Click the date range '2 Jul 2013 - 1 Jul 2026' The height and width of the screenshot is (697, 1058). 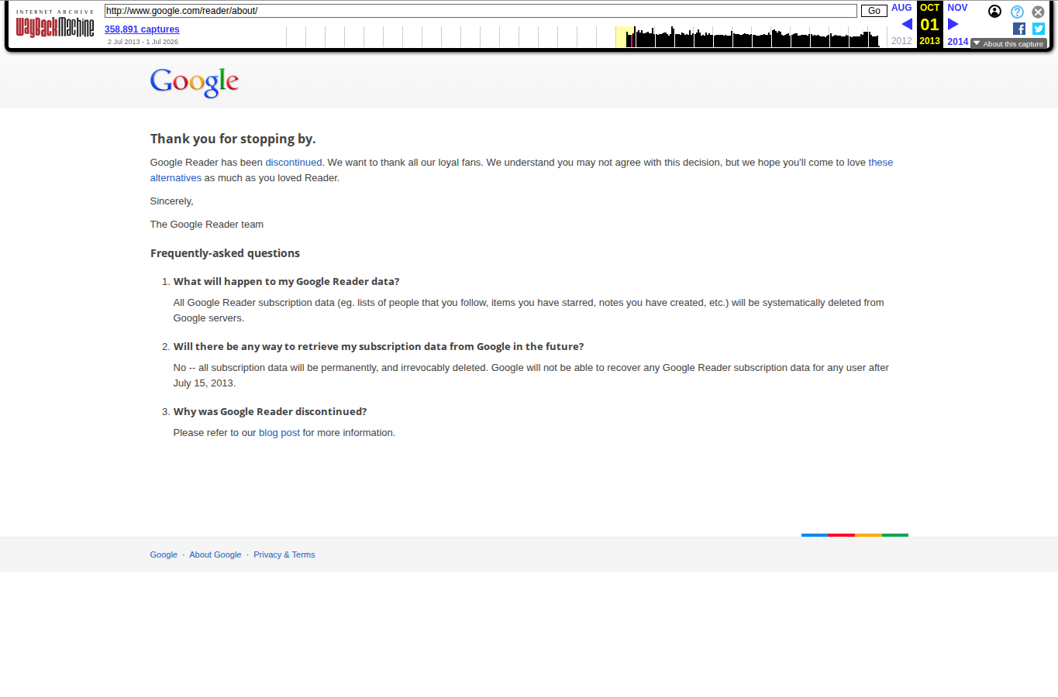[x=143, y=42]
